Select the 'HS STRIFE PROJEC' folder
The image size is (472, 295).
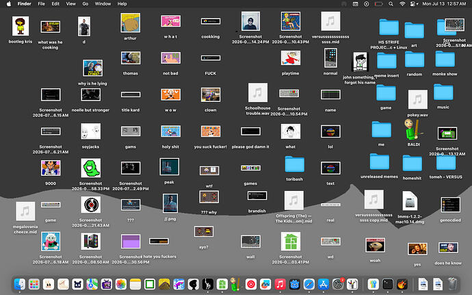[389, 27]
